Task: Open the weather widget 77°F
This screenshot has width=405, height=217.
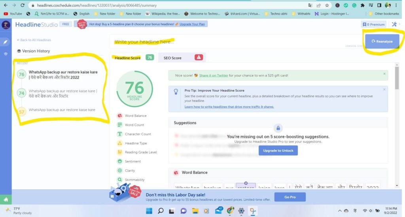Action: 19,211
